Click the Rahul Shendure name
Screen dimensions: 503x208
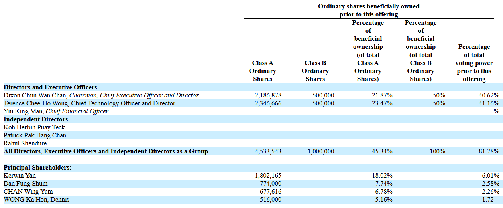pyautogui.click(x=25, y=143)
